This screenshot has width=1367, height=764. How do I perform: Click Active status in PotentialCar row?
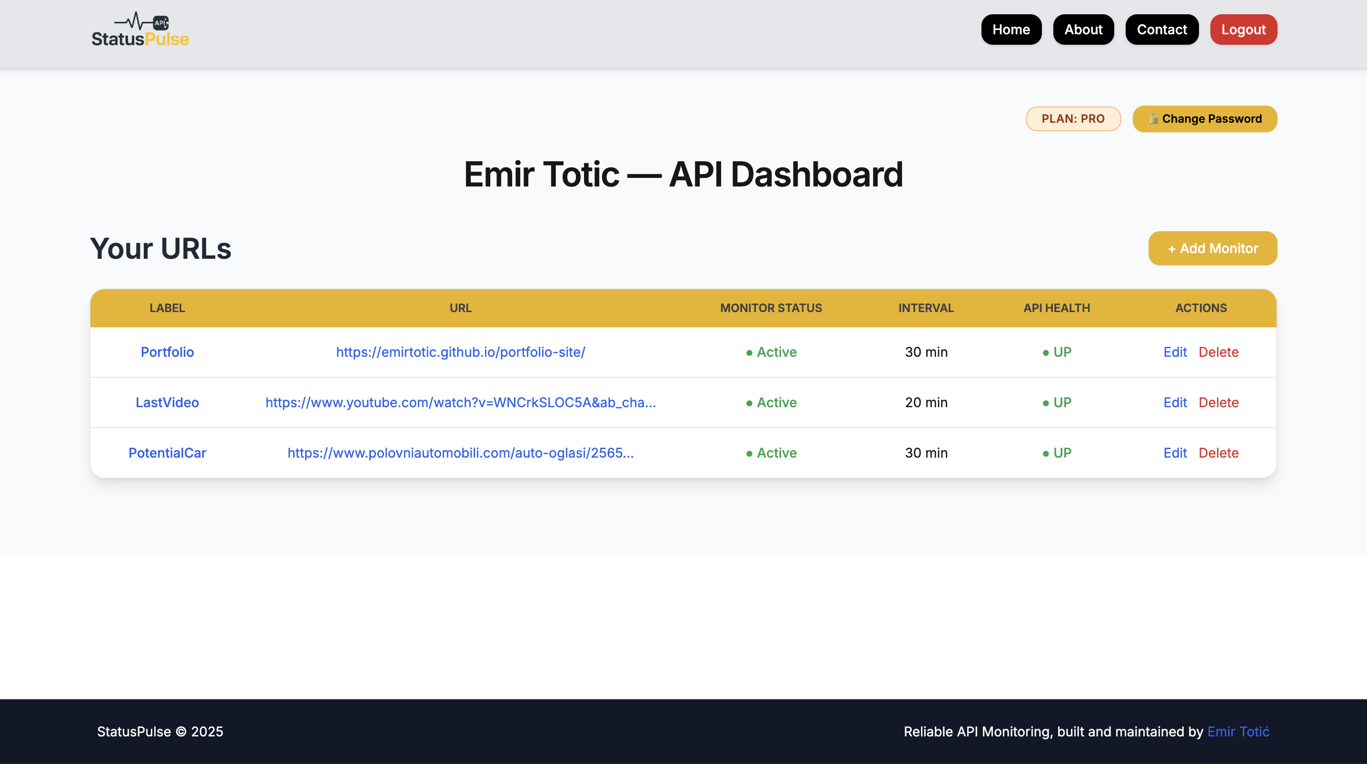[x=771, y=453]
